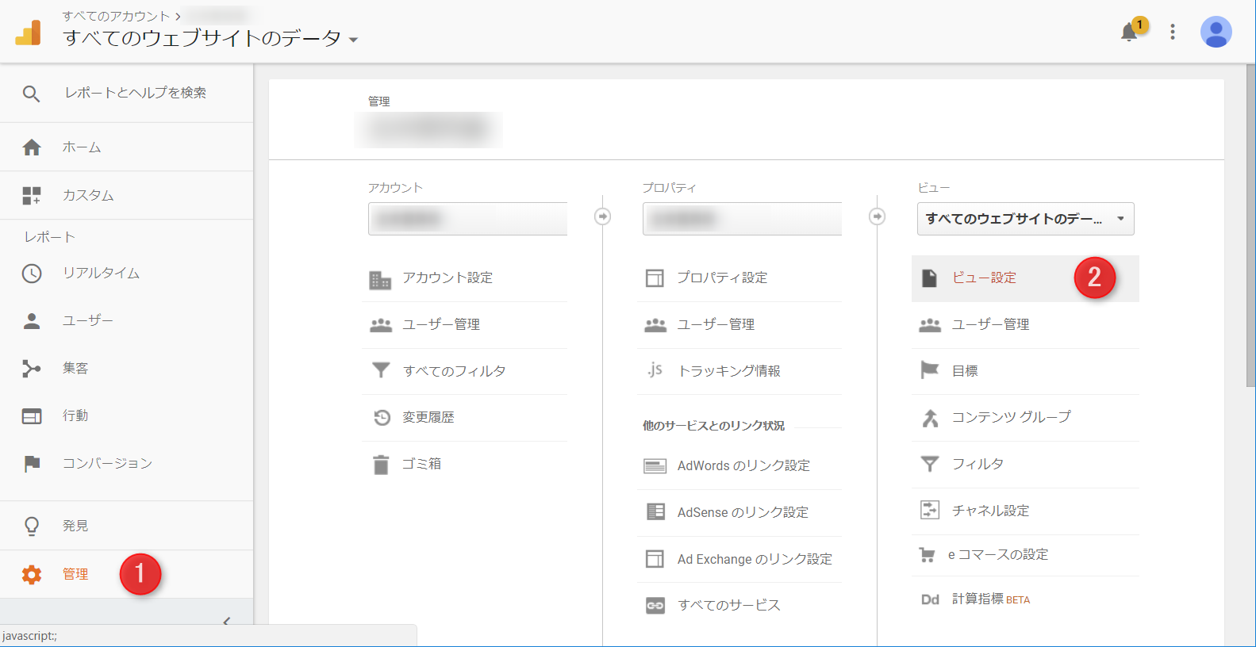Open the コンバージョン sidebar menu
The height and width of the screenshot is (647, 1256).
pos(107,463)
